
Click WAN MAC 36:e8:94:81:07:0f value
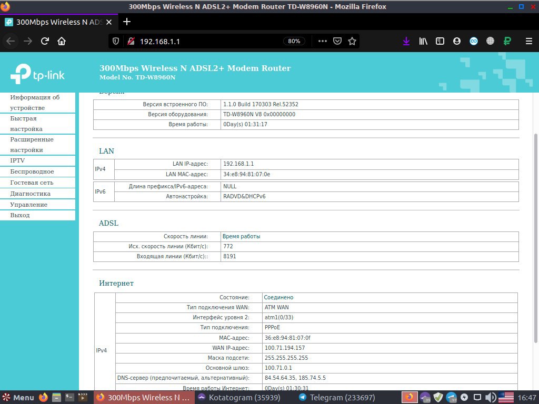(287, 338)
